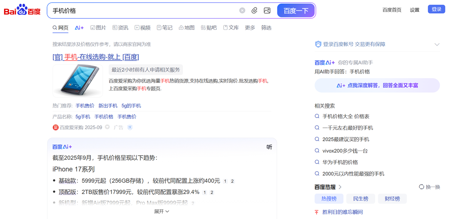The width and height of the screenshot is (450, 219).
Task: Open image search via picture icon
Action: coord(267,11)
